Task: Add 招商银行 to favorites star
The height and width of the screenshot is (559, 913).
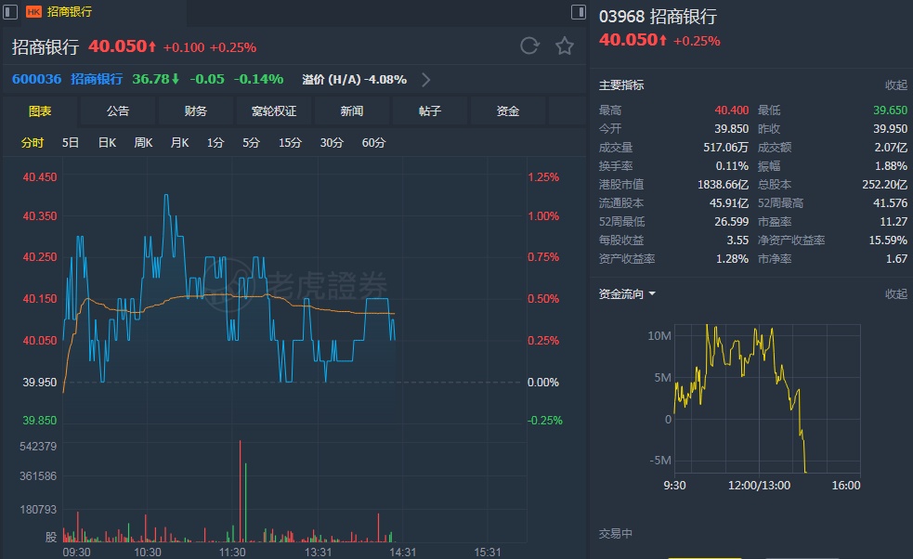Action: pyautogui.click(x=564, y=45)
